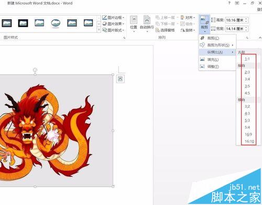Click 上移一层 (Bring Forward)
The image size is (262, 205).
(x=165, y=17)
